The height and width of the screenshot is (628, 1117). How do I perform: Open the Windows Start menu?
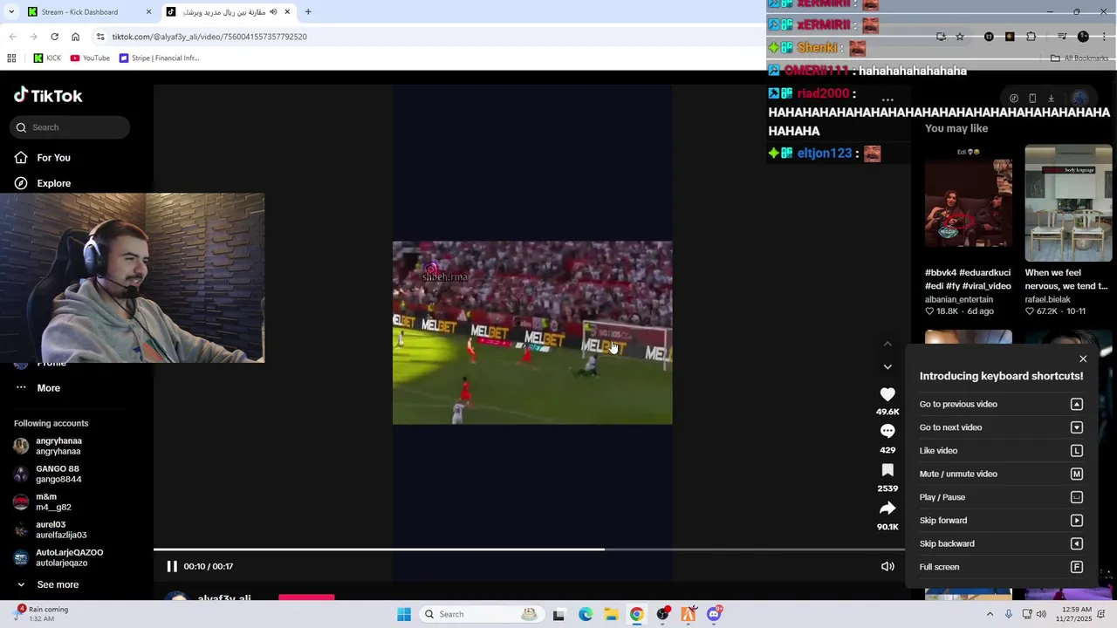[x=404, y=614]
